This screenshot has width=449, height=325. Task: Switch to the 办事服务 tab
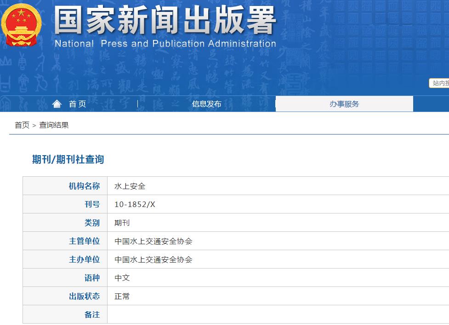(x=344, y=104)
